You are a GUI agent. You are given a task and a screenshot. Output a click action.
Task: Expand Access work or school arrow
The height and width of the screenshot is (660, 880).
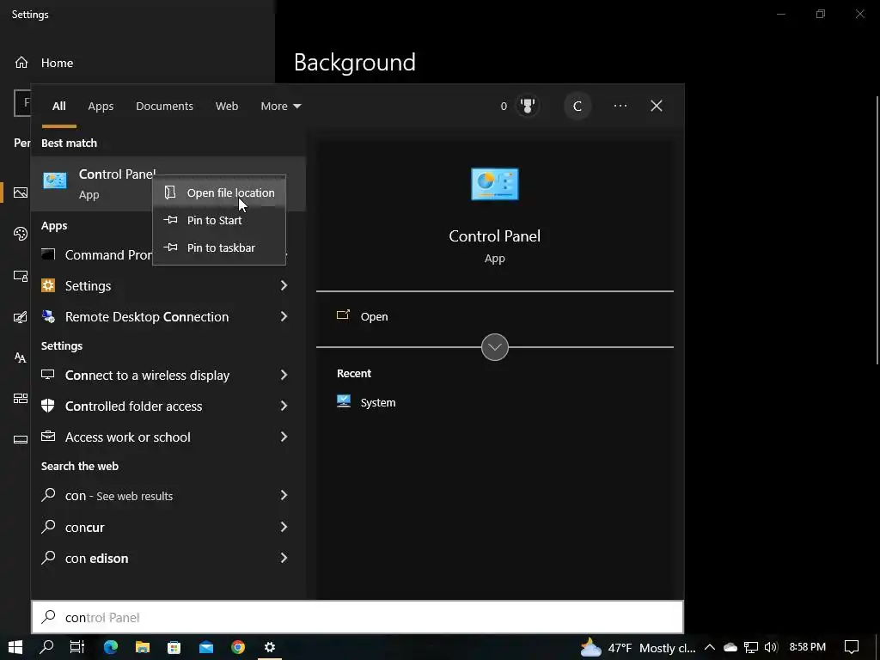click(x=284, y=437)
